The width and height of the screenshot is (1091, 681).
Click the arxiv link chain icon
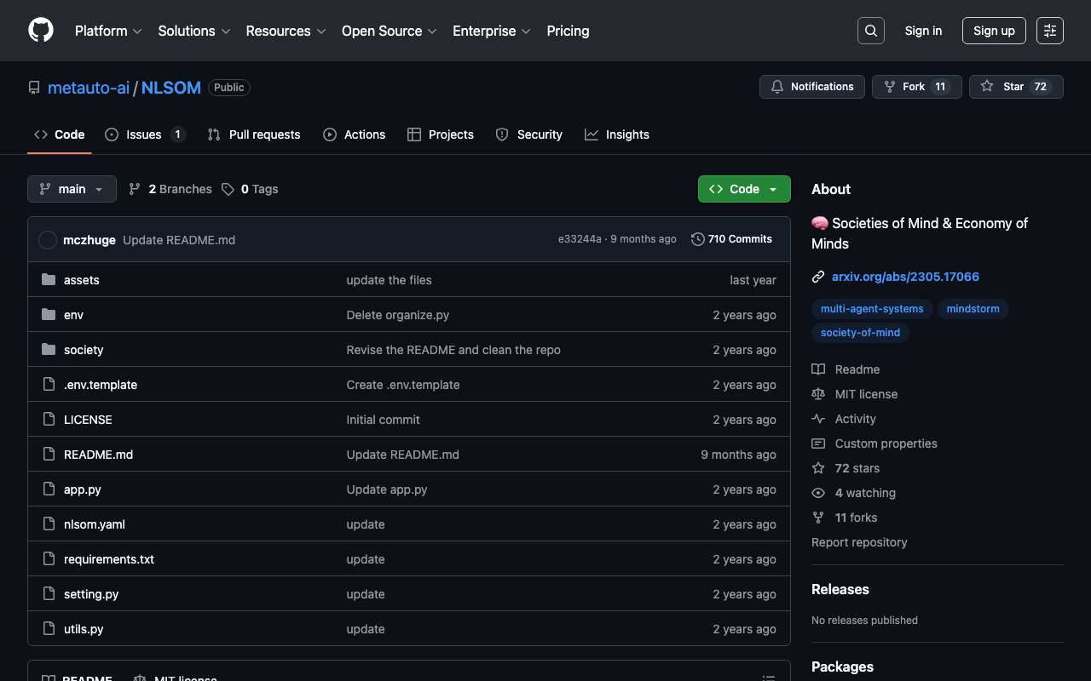818,277
